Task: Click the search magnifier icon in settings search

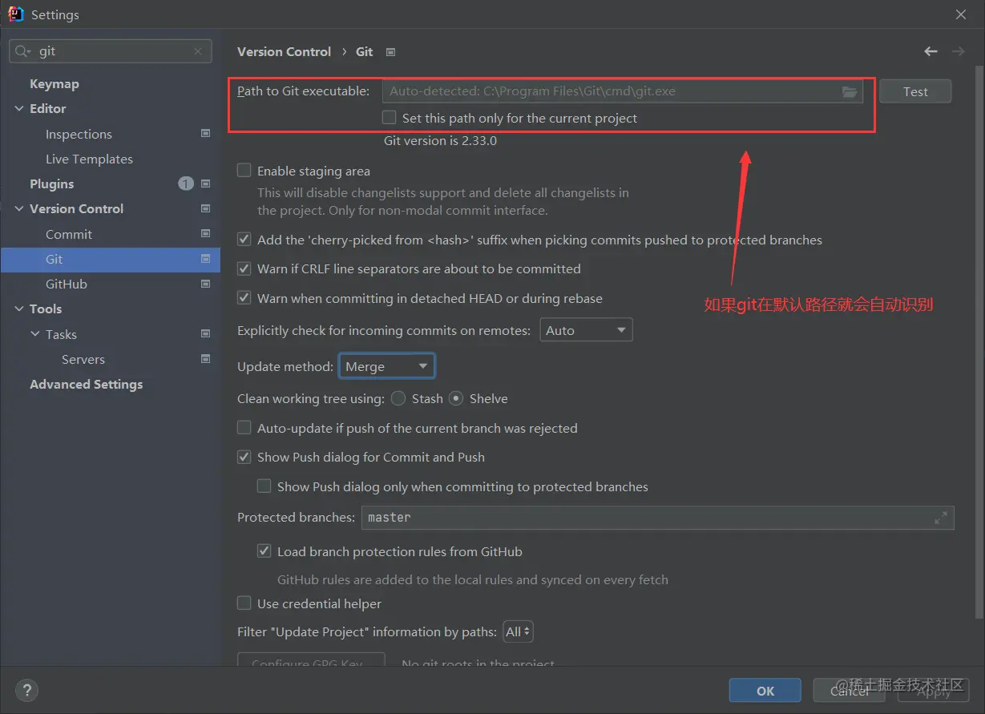Action: click(x=22, y=51)
